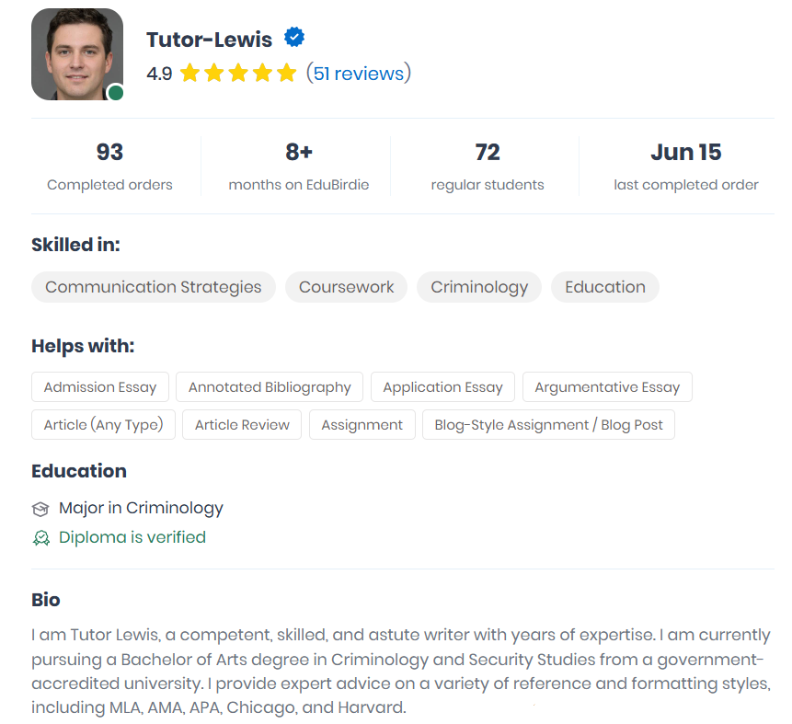Select the Admission Essay chip
Screen dimensions: 792x724
pyautogui.click(x=100, y=387)
